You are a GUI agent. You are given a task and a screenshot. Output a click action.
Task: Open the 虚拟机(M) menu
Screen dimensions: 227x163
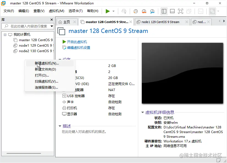pyautogui.click(x=57, y=11)
